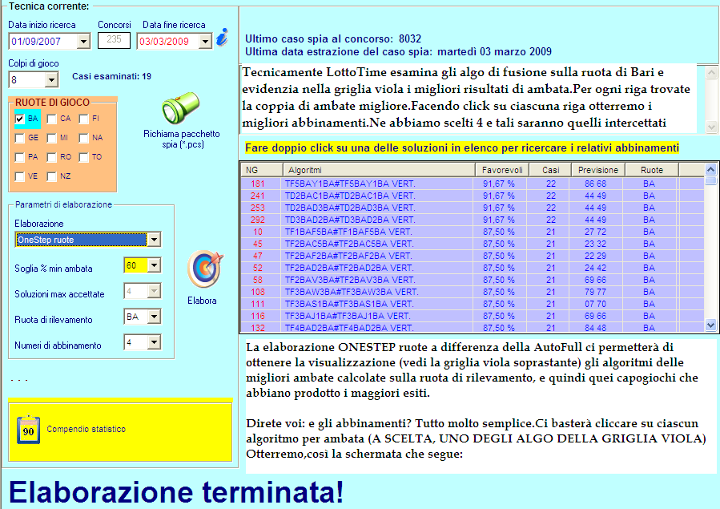This screenshot has height=509, width=720.
Task: Tick the MI wheel checkbox
Action: point(52,139)
